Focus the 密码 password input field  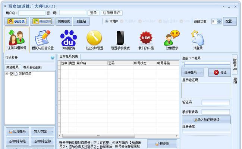[x=73, y=13]
